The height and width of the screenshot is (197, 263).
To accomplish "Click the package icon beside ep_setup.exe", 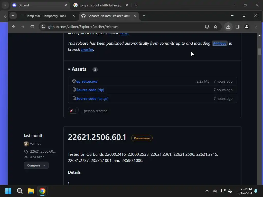I will coord(74,81).
